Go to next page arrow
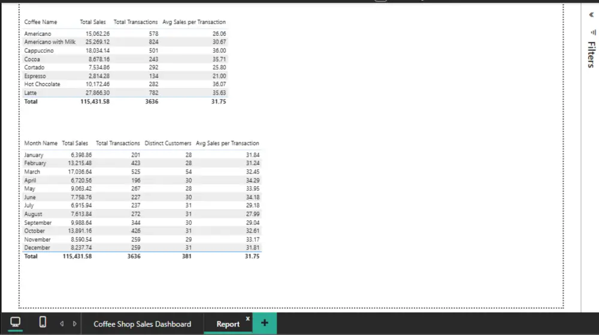The image size is (599, 335). 74,324
